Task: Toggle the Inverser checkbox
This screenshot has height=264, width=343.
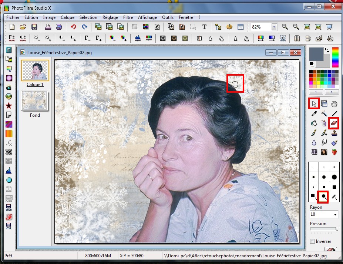Action: [x=312, y=241]
